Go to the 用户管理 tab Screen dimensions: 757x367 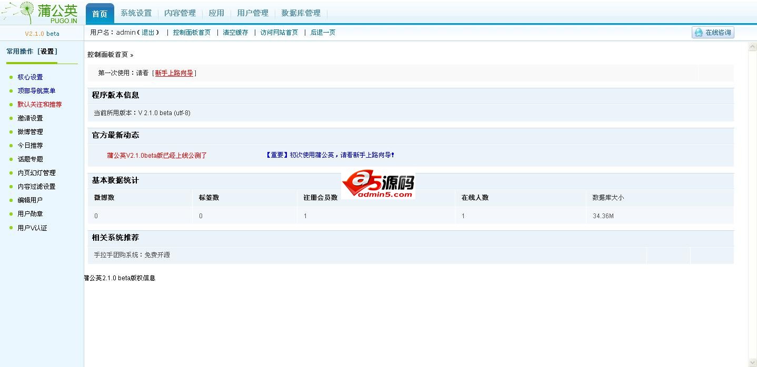click(253, 13)
